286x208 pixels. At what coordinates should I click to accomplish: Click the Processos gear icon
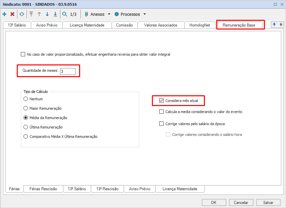(x=117, y=14)
